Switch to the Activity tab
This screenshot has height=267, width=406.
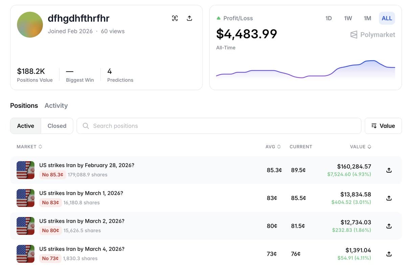[56, 105]
